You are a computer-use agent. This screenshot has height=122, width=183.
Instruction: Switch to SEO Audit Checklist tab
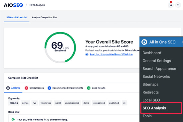[x=16, y=18]
